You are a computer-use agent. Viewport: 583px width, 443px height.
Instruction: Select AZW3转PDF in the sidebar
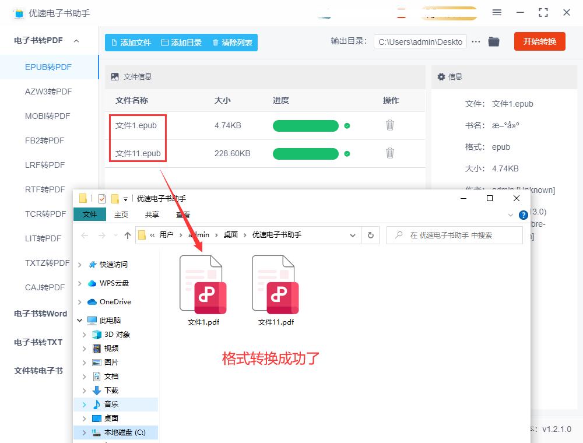(x=48, y=92)
